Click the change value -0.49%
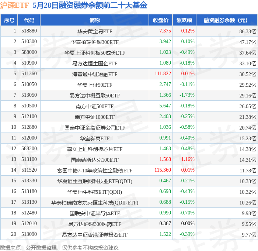The height and width of the screenshot is (251, 258). [x=187, y=52]
